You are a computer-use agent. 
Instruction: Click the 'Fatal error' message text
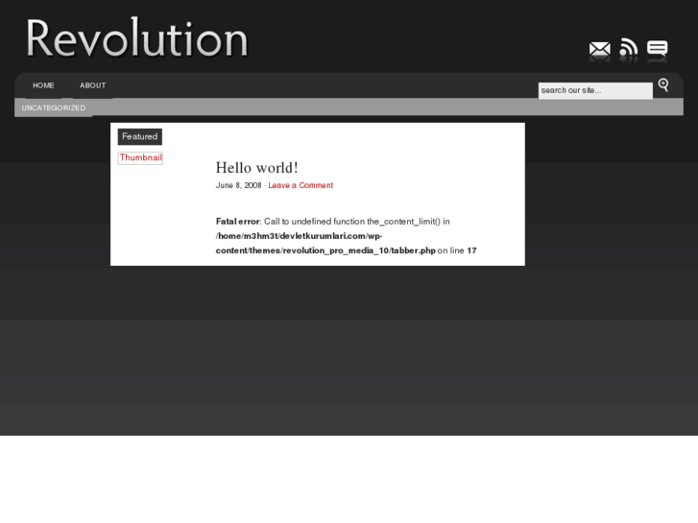coord(238,222)
